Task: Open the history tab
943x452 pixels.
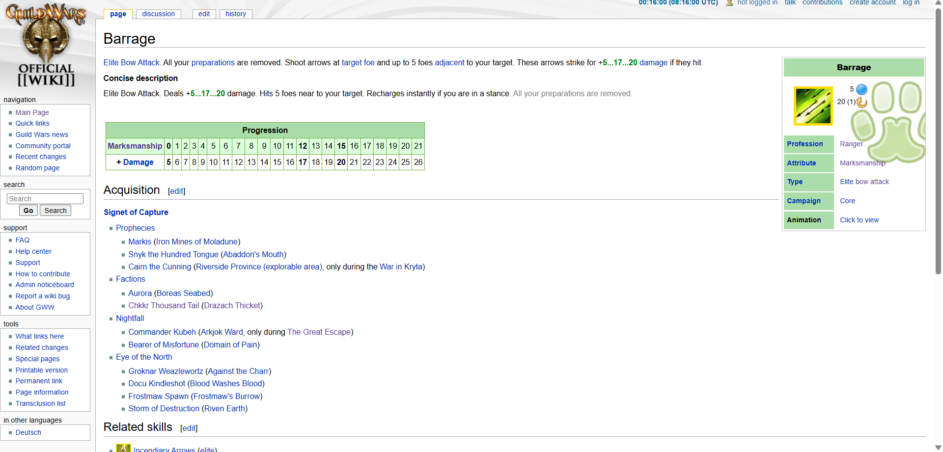Action: (x=236, y=14)
